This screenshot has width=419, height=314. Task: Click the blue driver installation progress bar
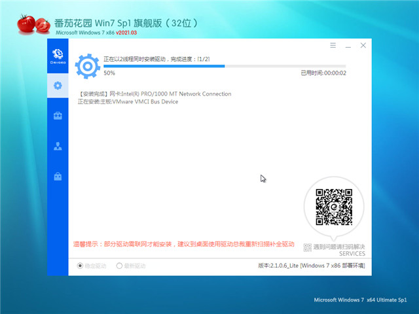point(225,66)
